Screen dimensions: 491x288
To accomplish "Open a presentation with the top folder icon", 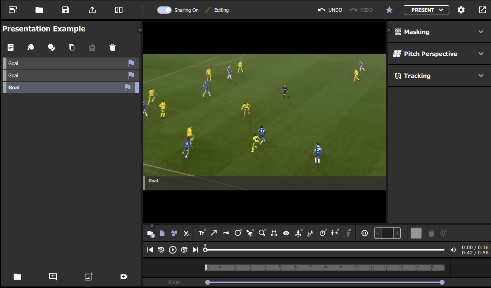I will pos(39,10).
